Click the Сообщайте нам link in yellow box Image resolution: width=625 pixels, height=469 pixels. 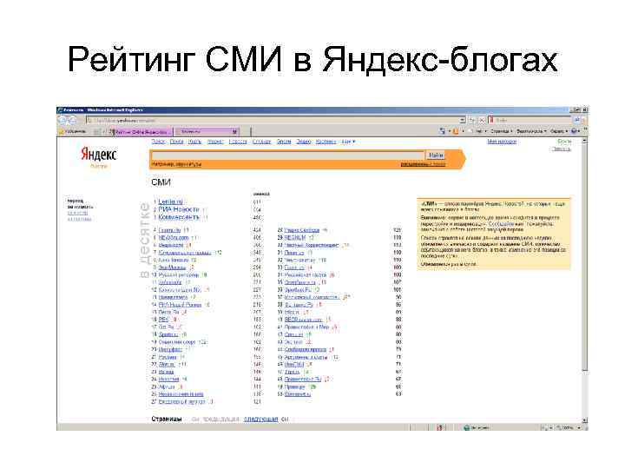505,224
